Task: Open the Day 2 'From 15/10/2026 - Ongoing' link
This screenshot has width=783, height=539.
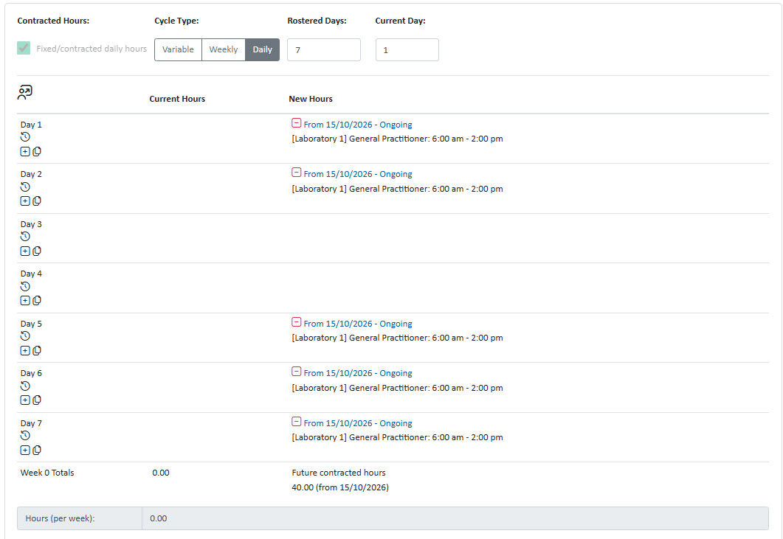Action: 357,174
